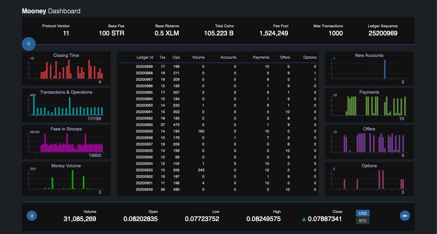437x234 pixels.
Task: Select ledger row 25200954
Action: pos(218,163)
